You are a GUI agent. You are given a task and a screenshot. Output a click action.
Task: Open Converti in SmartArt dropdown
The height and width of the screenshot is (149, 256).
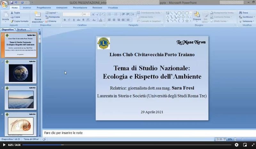tap(150, 21)
